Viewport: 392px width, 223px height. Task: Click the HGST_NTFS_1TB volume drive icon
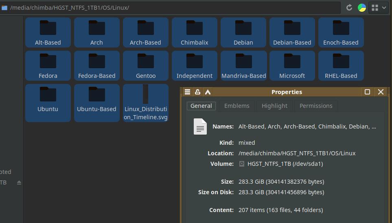click(242, 164)
